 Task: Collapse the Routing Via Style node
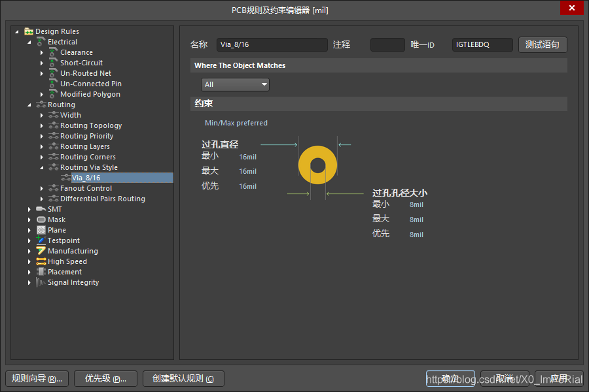[42, 168]
